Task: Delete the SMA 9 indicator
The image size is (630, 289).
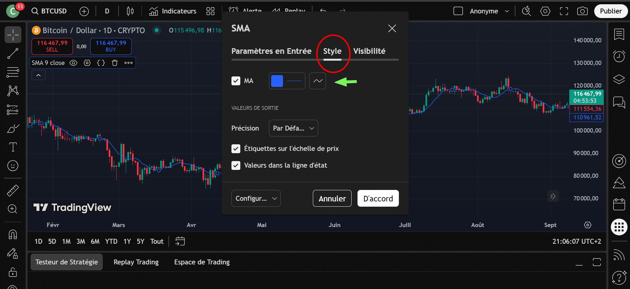Action: point(115,63)
